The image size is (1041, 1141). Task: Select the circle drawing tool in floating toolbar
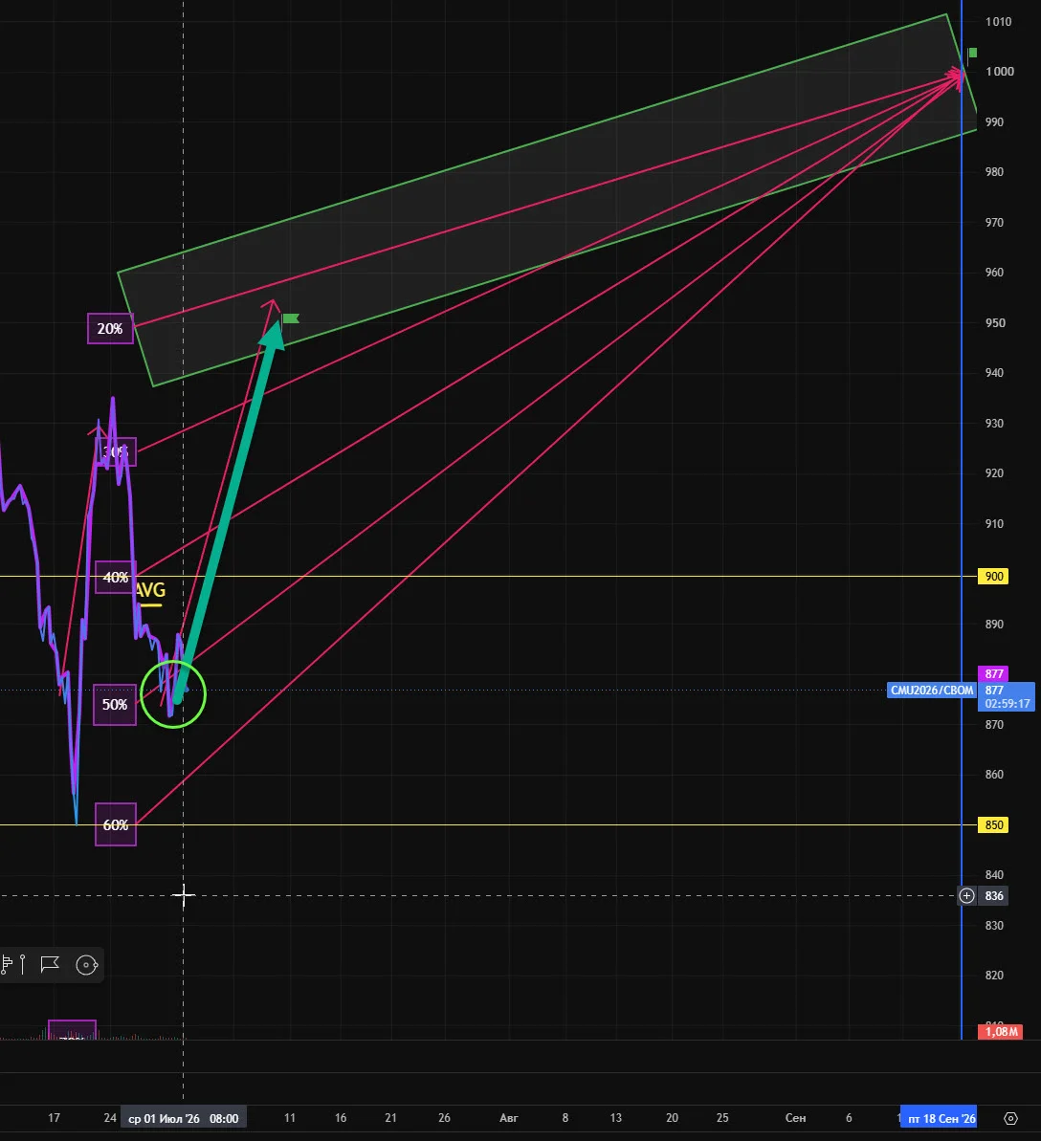[87, 965]
